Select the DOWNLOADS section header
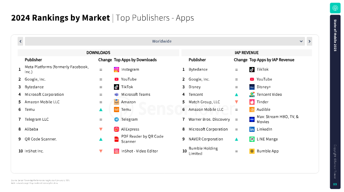The height and width of the screenshot is (192, 344). pyautogui.click(x=98, y=52)
